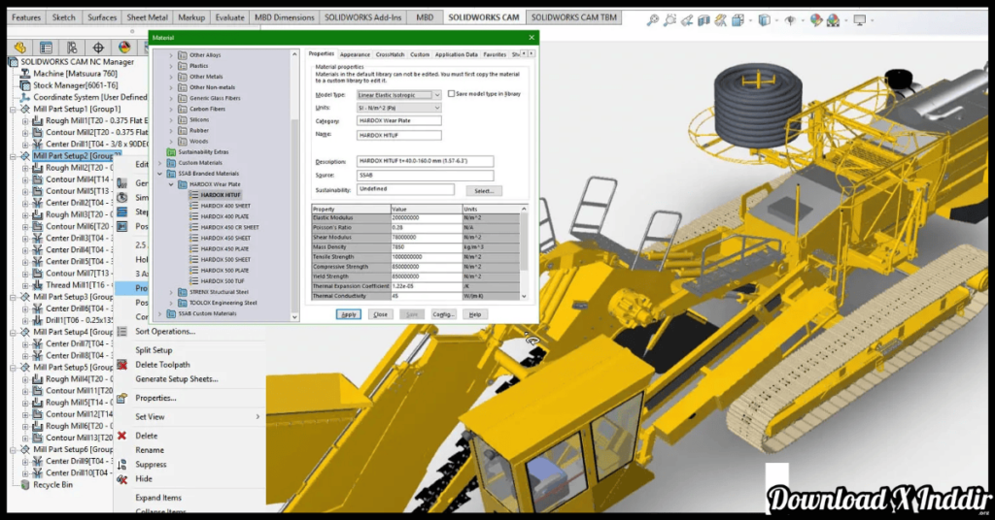The height and width of the screenshot is (520, 995).
Task: Open the CrossHatch tab in Material dialog
Action: coord(390,54)
